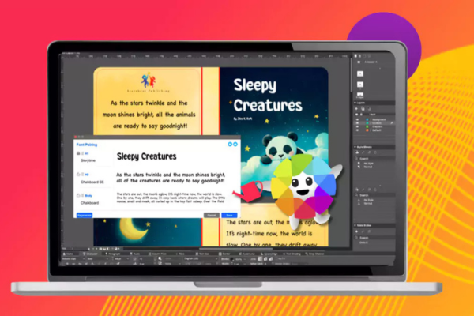Open the font size dropdown

tap(121, 259)
